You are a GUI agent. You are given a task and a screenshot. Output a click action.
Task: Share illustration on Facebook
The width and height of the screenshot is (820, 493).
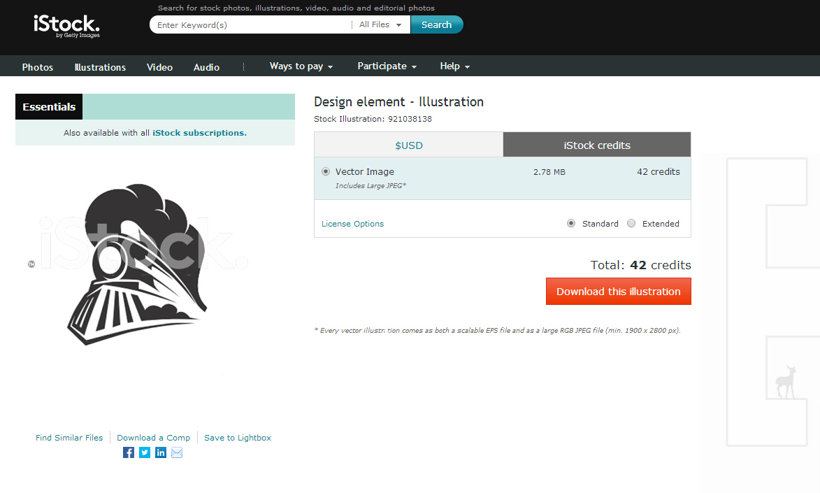pos(129,452)
